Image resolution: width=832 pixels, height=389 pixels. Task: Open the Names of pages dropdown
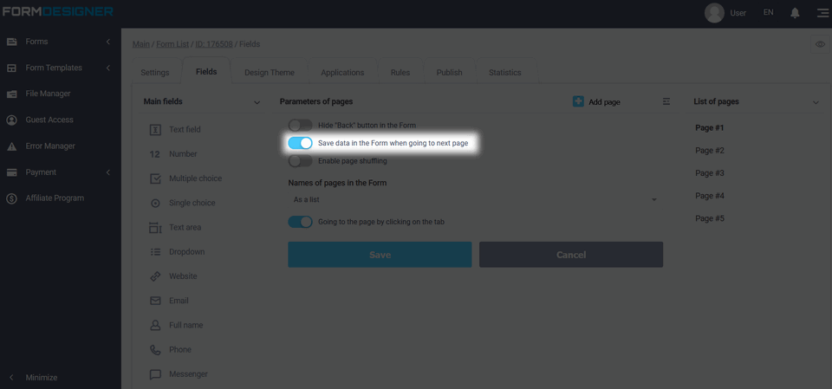click(x=476, y=199)
